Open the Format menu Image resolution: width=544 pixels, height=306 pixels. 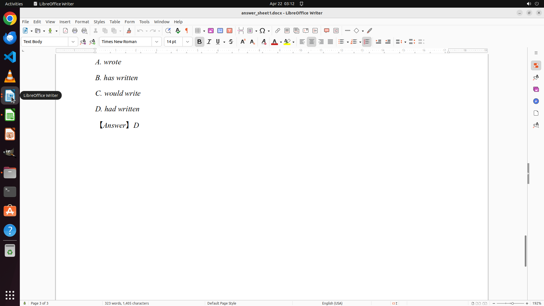pyautogui.click(x=82, y=22)
